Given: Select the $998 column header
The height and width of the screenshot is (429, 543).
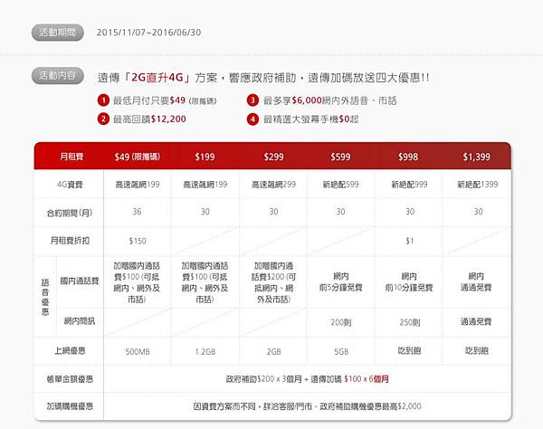Looking at the screenshot, I should pyautogui.click(x=408, y=157).
